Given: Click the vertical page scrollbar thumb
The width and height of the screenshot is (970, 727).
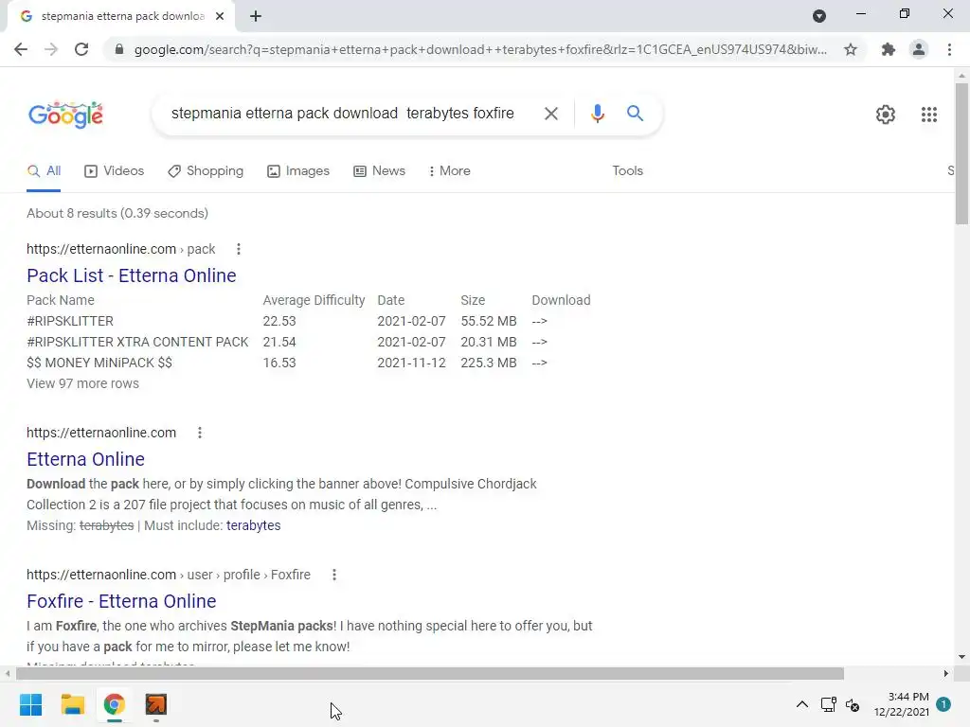Looking at the screenshot, I should tap(961, 152).
